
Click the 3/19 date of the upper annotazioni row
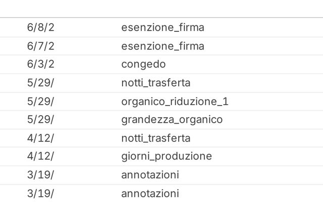[x=40, y=175]
